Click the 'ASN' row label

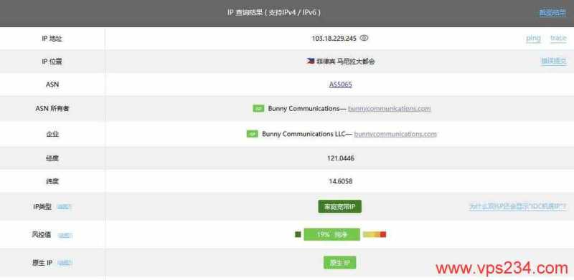[x=52, y=85]
